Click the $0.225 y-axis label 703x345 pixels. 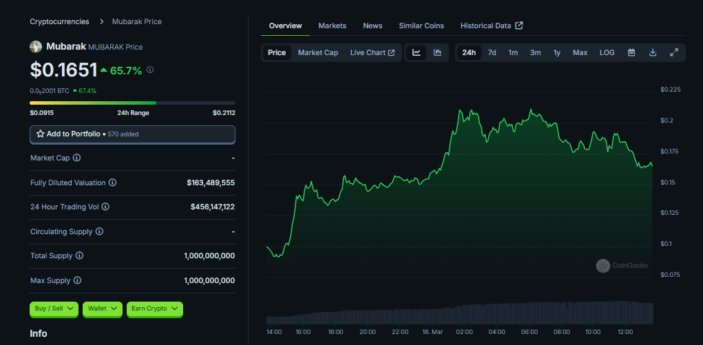(x=670, y=90)
